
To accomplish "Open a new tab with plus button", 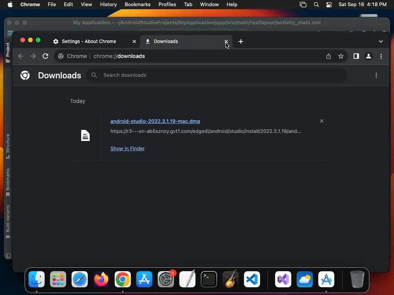I will click(x=241, y=41).
